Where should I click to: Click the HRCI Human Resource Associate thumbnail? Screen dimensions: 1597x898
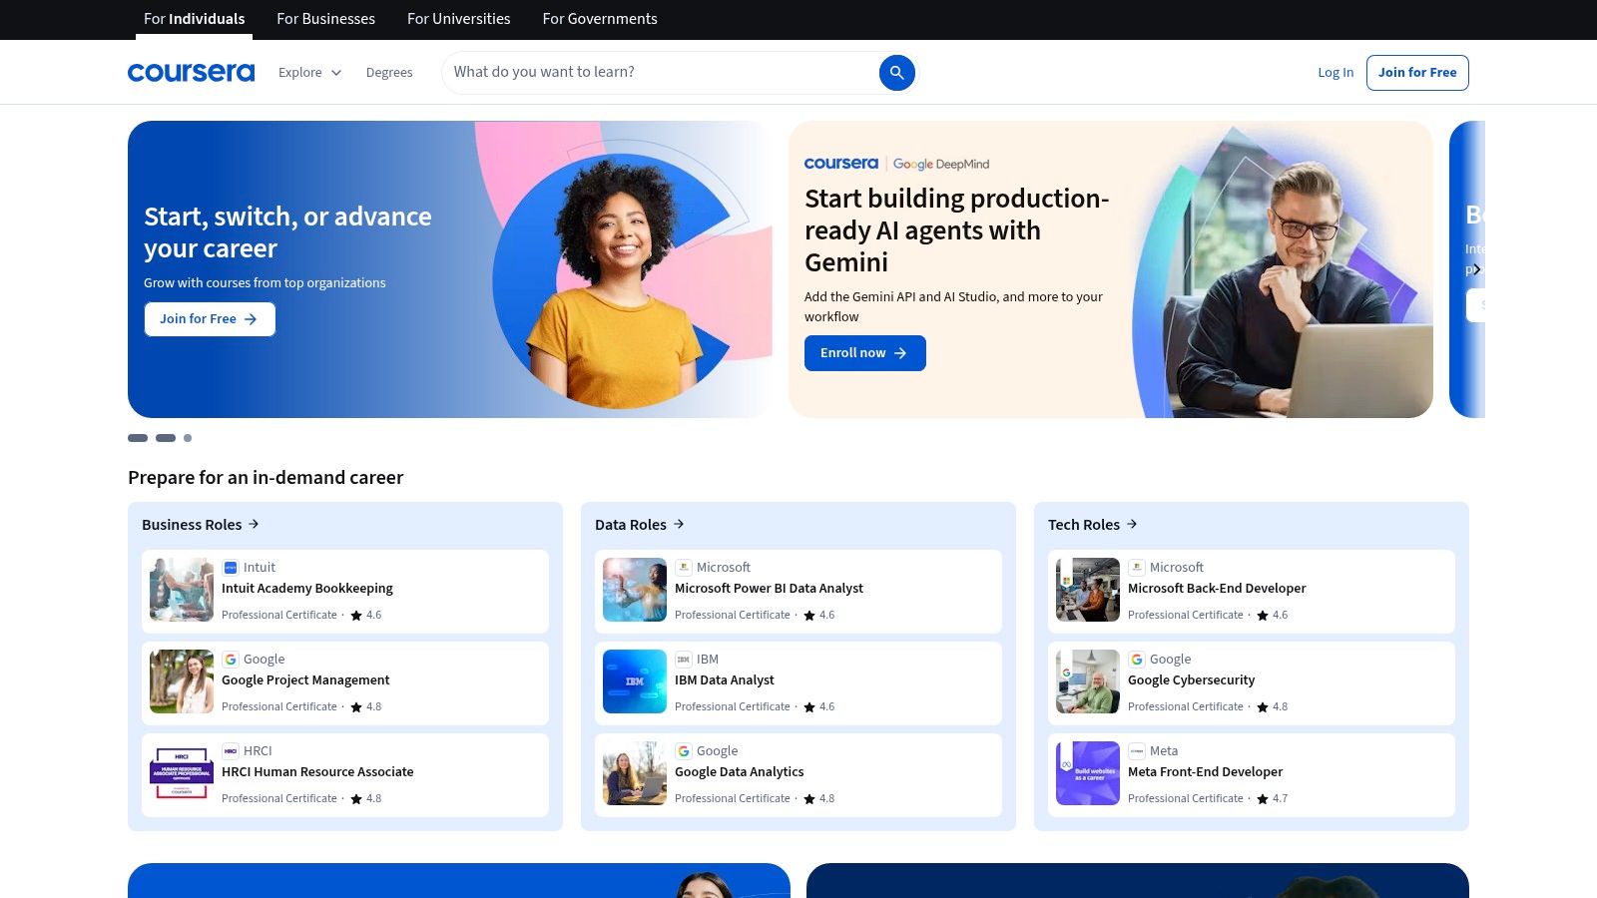[x=182, y=773]
